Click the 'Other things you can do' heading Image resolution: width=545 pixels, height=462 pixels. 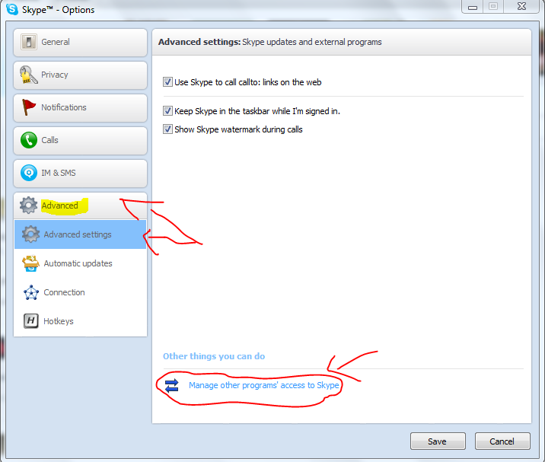tap(214, 356)
